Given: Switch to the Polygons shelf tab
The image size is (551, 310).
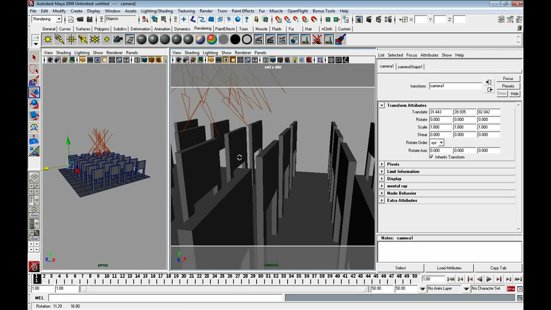Looking at the screenshot, I should click(x=102, y=29).
